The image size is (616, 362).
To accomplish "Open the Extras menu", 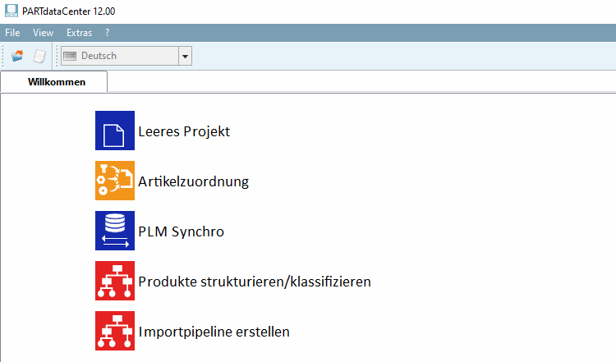I will (x=79, y=33).
